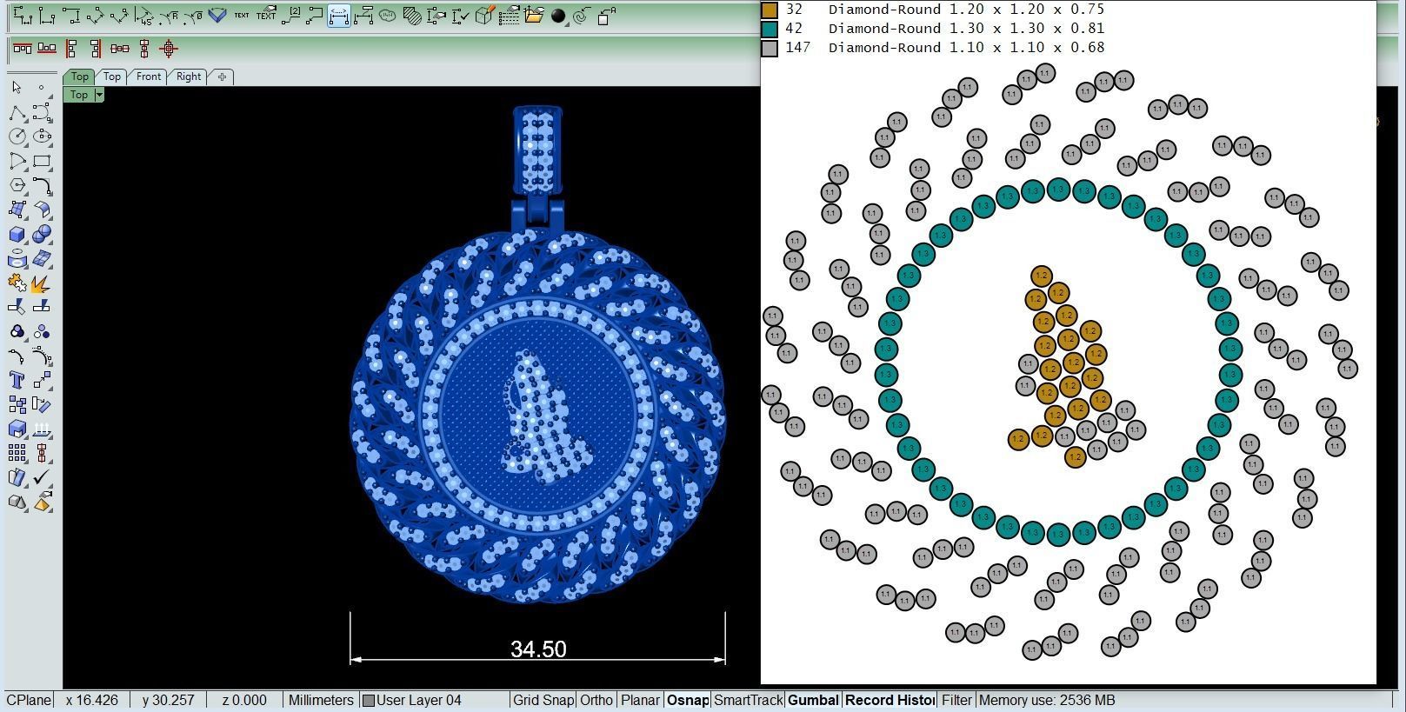Click the teal 1.30 diamond color swatch
This screenshot has width=1406, height=712.
tap(770, 29)
